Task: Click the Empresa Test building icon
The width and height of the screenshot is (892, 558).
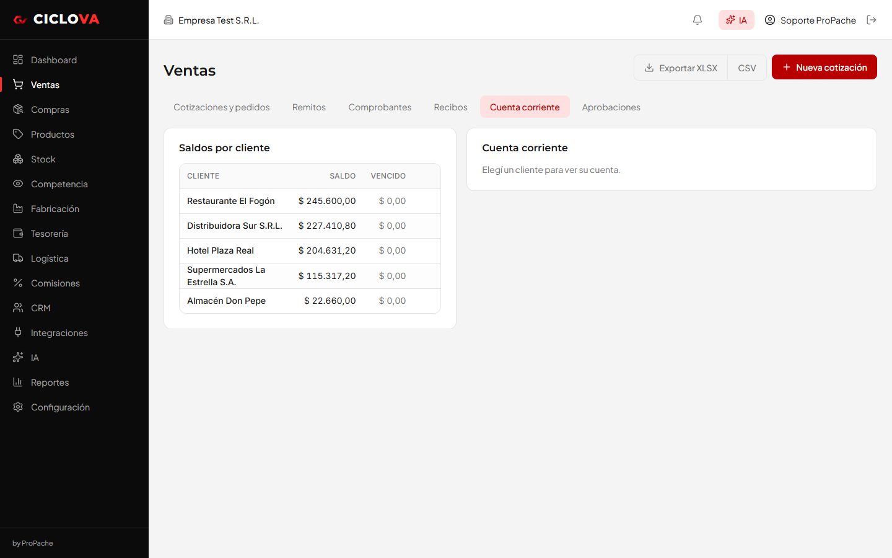Action: point(168,20)
